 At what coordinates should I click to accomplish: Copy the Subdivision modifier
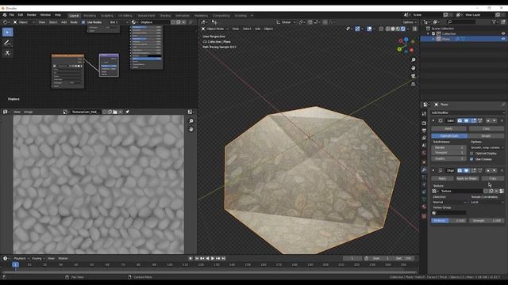487,128
